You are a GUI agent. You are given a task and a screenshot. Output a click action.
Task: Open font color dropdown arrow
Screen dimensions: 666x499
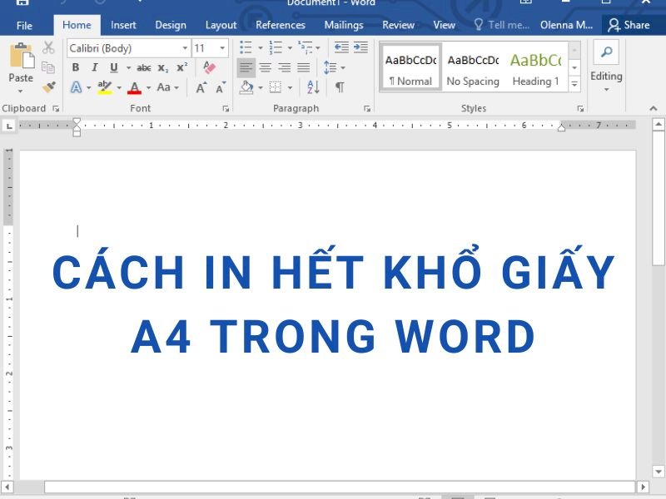[x=149, y=88]
